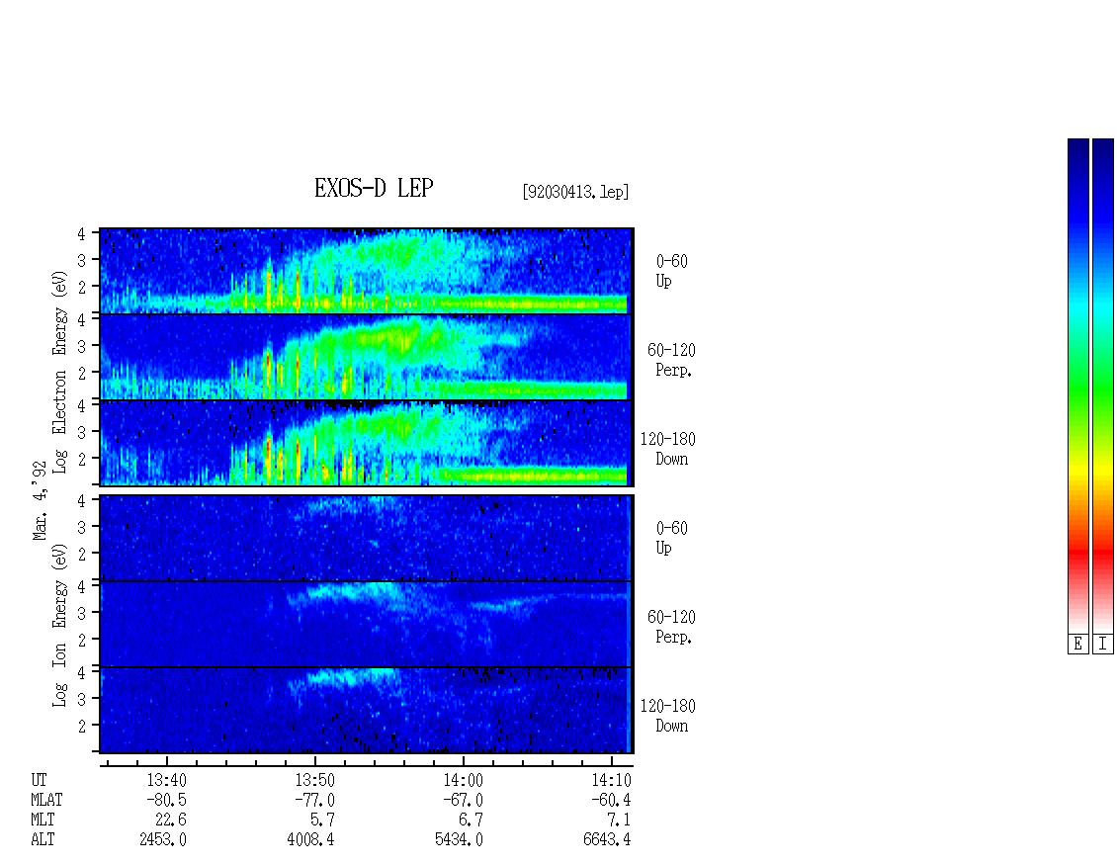Click the MLAT value -67.0
Screen dimensions: 1117x865
463,800
